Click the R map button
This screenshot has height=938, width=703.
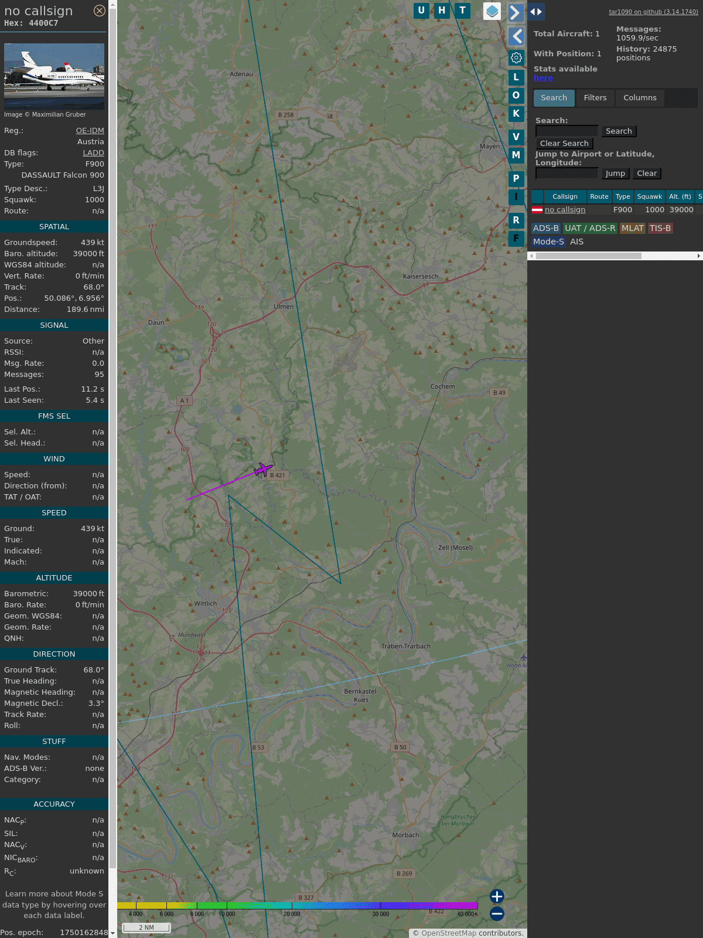pyautogui.click(x=516, y=220)
